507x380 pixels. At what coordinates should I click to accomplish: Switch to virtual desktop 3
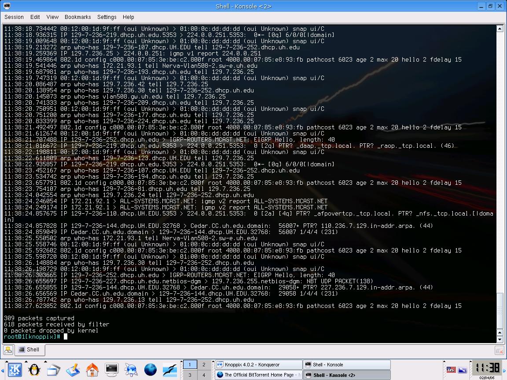[190, 375]
